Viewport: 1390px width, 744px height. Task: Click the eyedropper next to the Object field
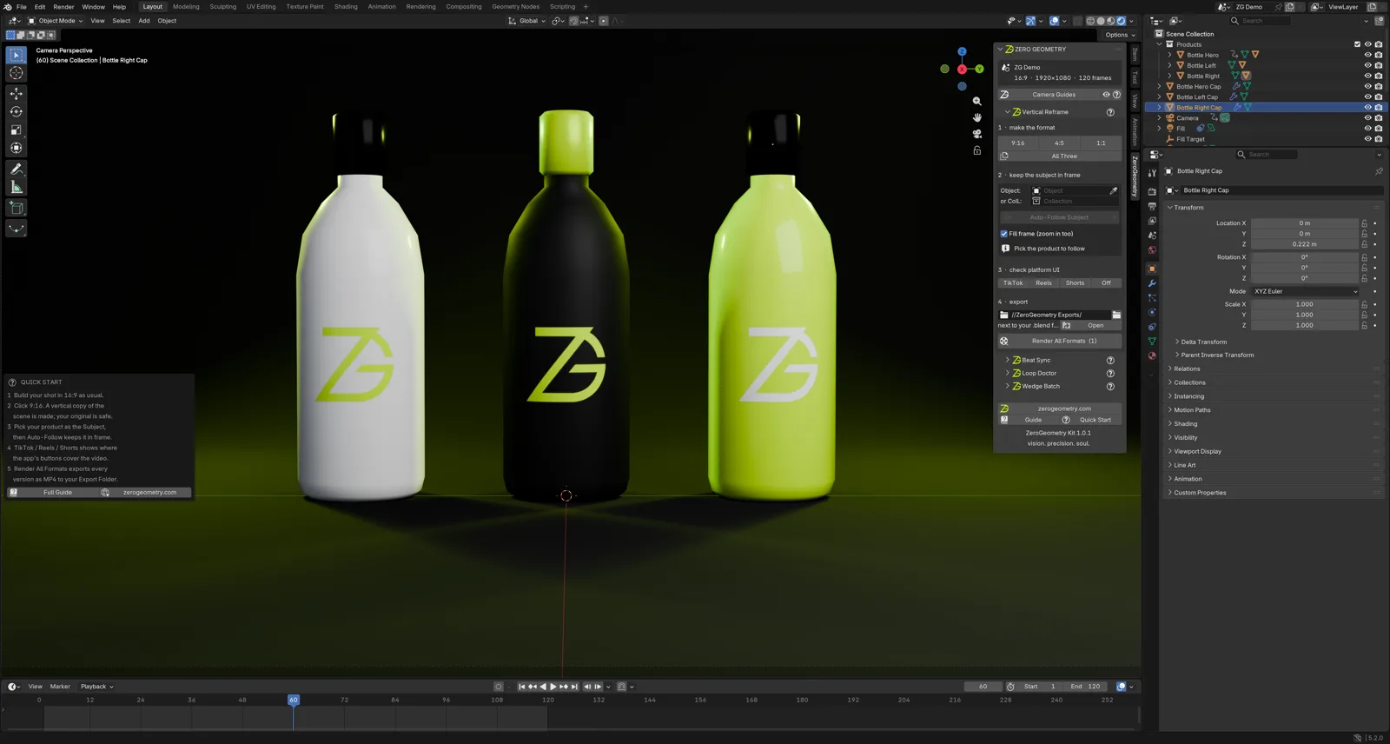1114,190
